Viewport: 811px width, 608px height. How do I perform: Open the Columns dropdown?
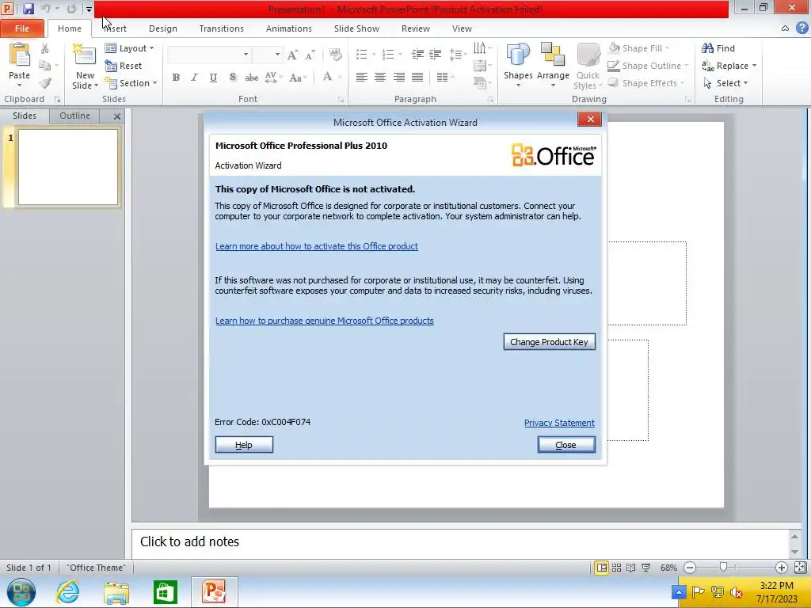tap(445, 78)
